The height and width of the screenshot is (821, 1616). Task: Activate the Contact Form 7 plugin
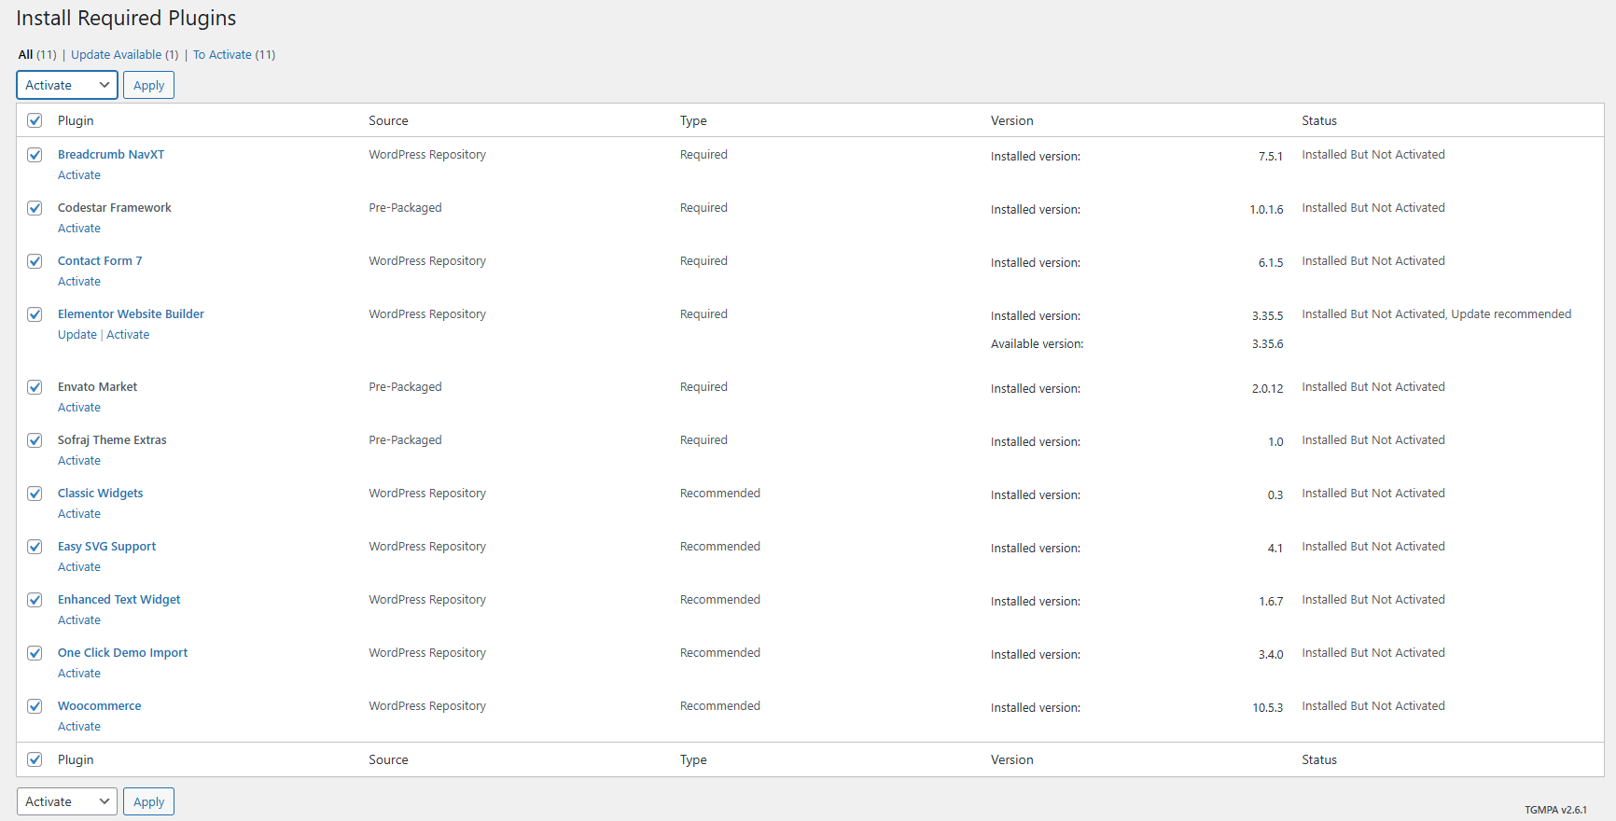[x=79, y=282]
